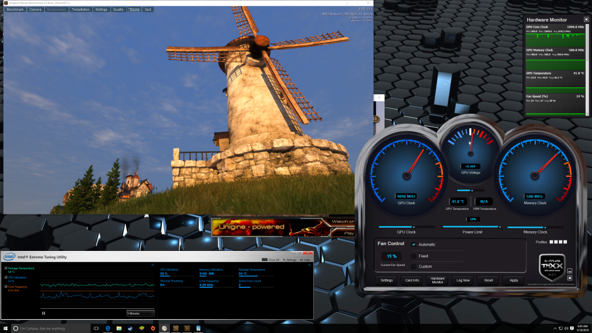This screenshot has width=592, height=333.
Task: Click the Intel logo in XTU
Action: tap(9, 257)
